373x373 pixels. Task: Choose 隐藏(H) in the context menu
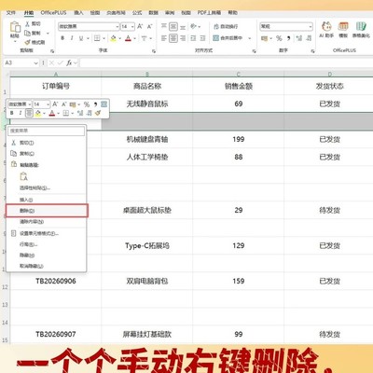47,256
